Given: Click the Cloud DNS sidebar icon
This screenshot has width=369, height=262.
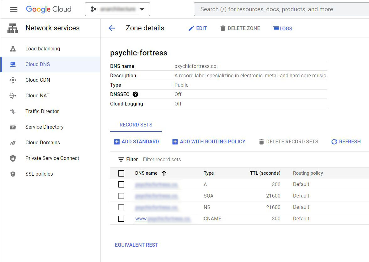Looking at the screenshot, I should (x=13, y=64).
